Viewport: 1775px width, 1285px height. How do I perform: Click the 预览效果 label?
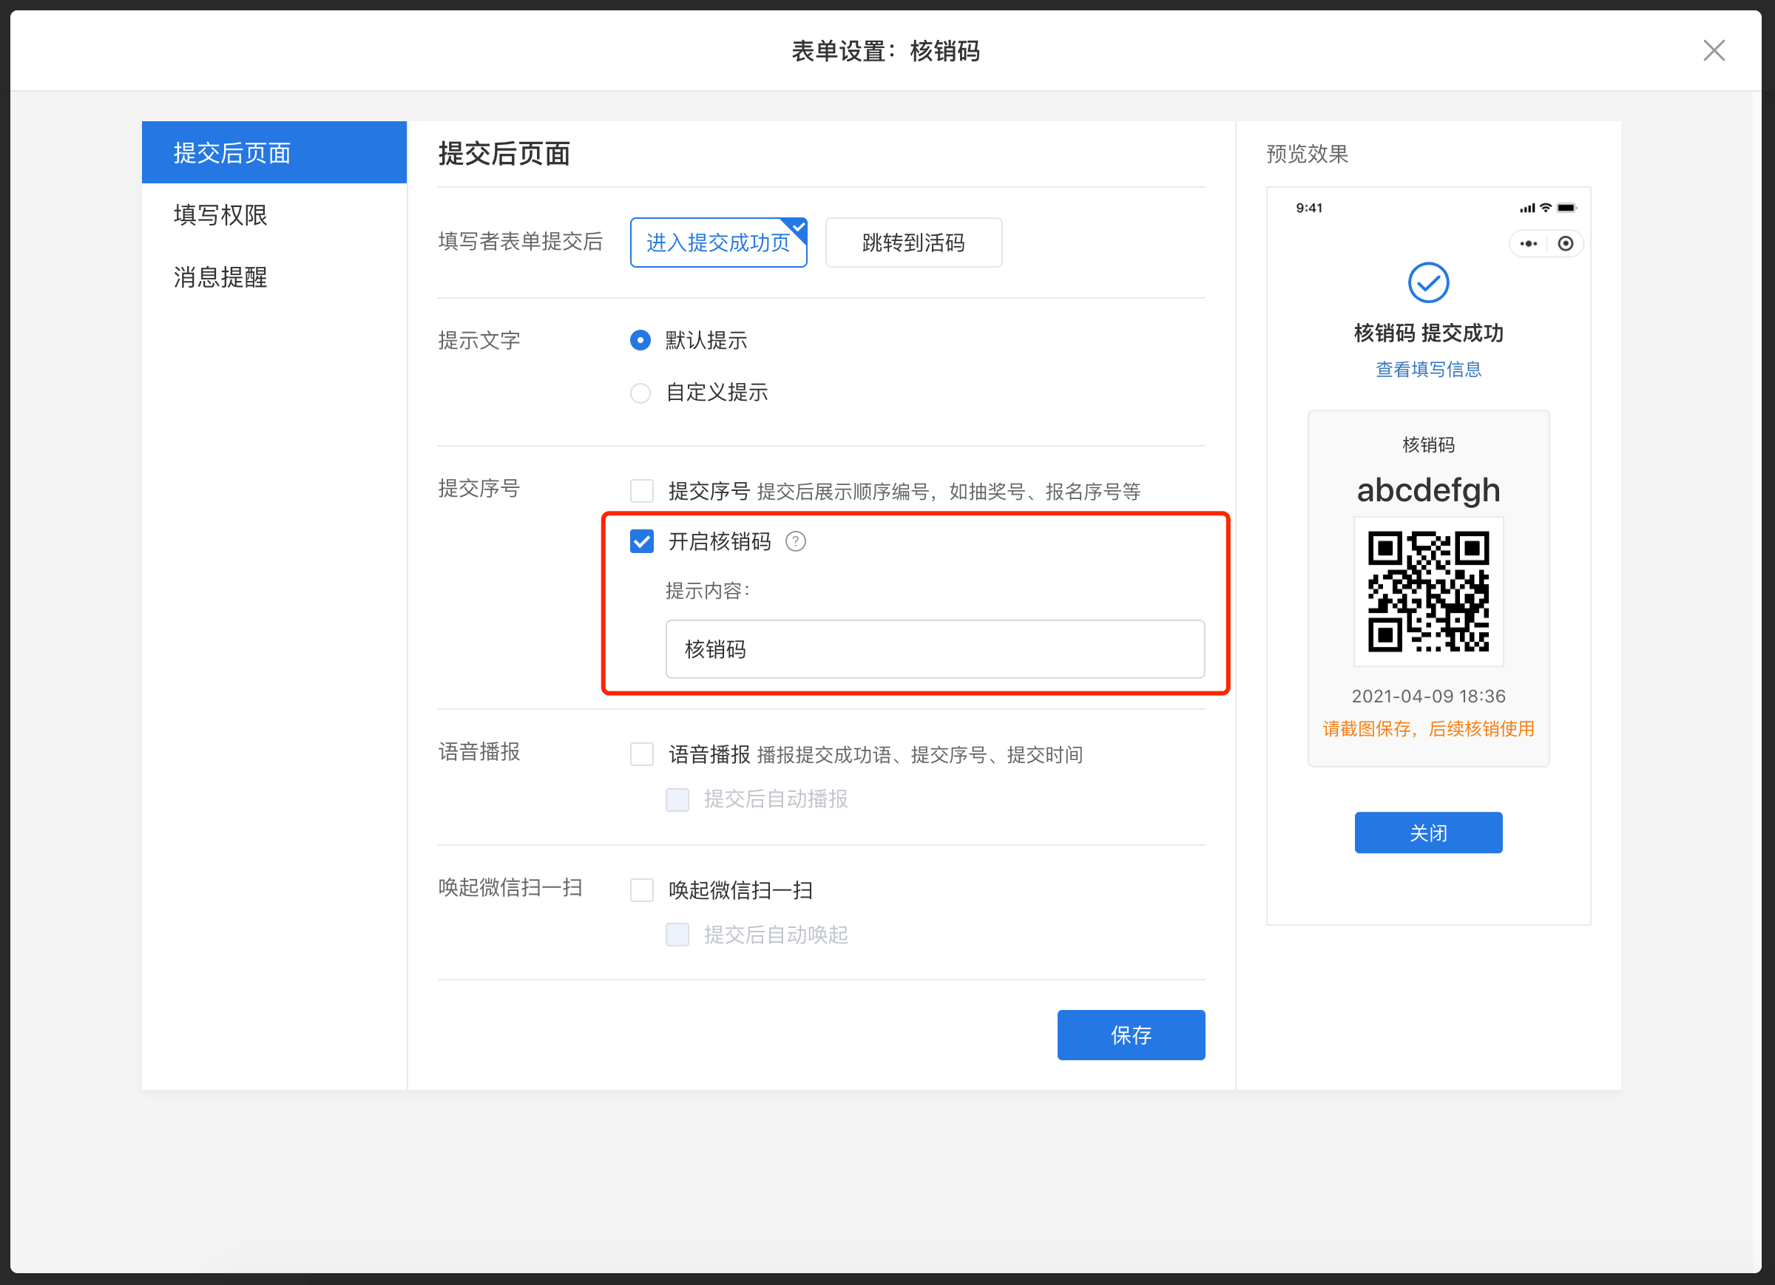tap(1307, 155)
